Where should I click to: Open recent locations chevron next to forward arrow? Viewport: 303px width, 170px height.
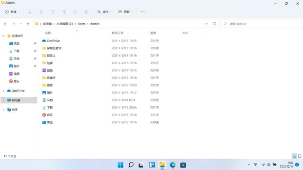[x=20, y=24]
